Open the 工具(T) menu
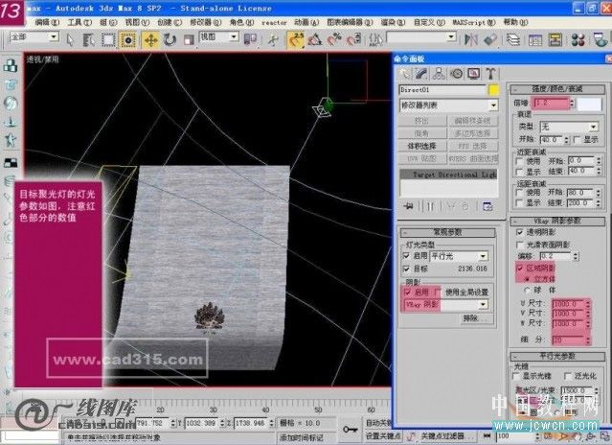612x445 pixels. click(x=80, y=22)
